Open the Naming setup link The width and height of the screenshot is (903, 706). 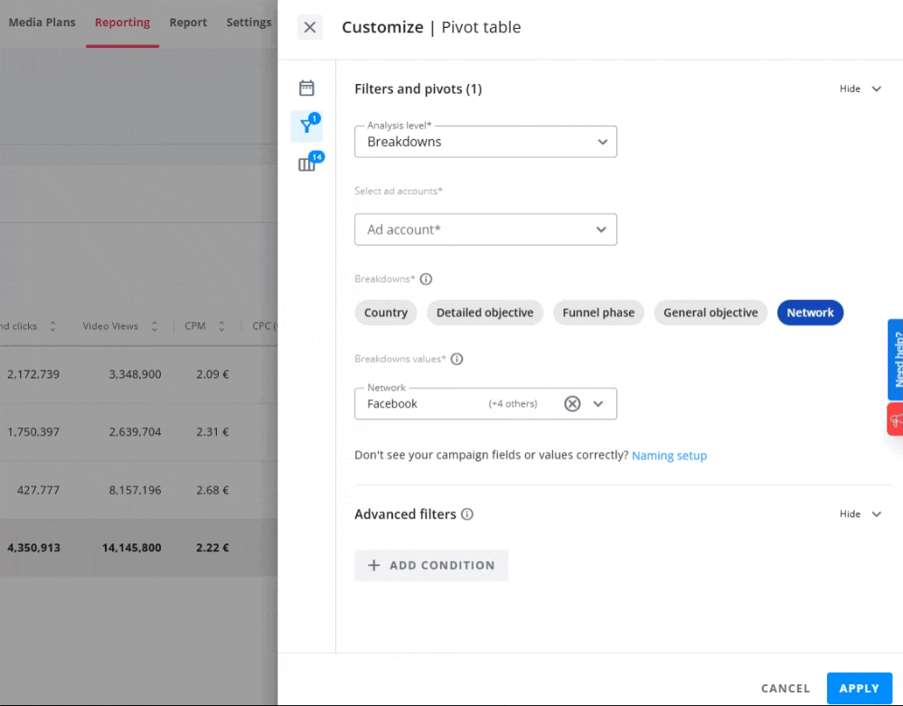point(669,456)
